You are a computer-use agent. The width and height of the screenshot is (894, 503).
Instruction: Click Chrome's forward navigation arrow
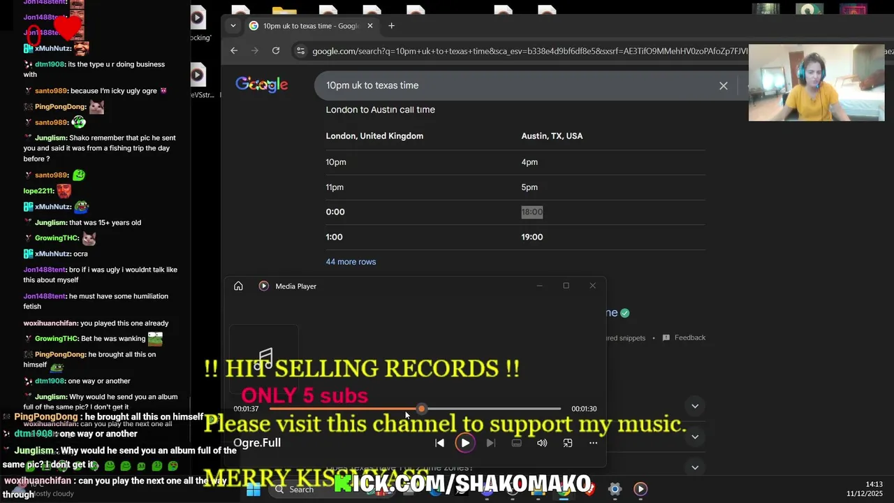click(x=255, y=50)
